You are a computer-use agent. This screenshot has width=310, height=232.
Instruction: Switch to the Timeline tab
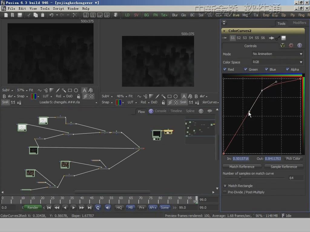click(x=176, y=111)
